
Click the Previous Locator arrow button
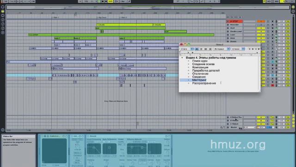228,17
